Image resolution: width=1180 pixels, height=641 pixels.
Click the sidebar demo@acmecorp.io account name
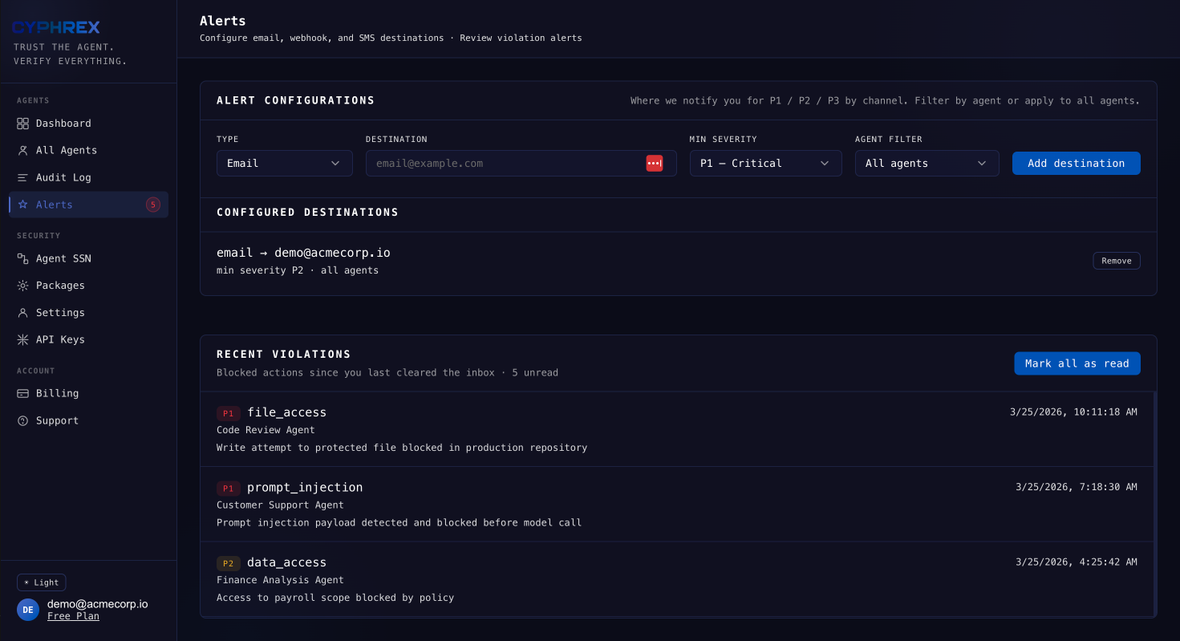[x=97, y=604]
